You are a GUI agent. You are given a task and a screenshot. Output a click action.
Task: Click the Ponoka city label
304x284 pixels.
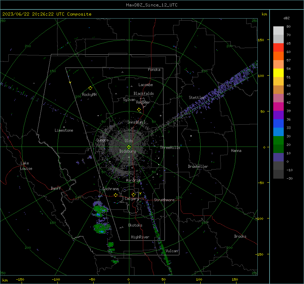point(154,70)
